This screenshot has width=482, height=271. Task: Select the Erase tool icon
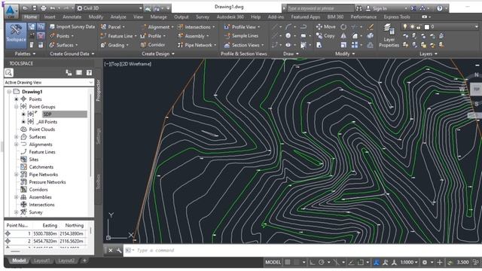(x=371, y=27)
